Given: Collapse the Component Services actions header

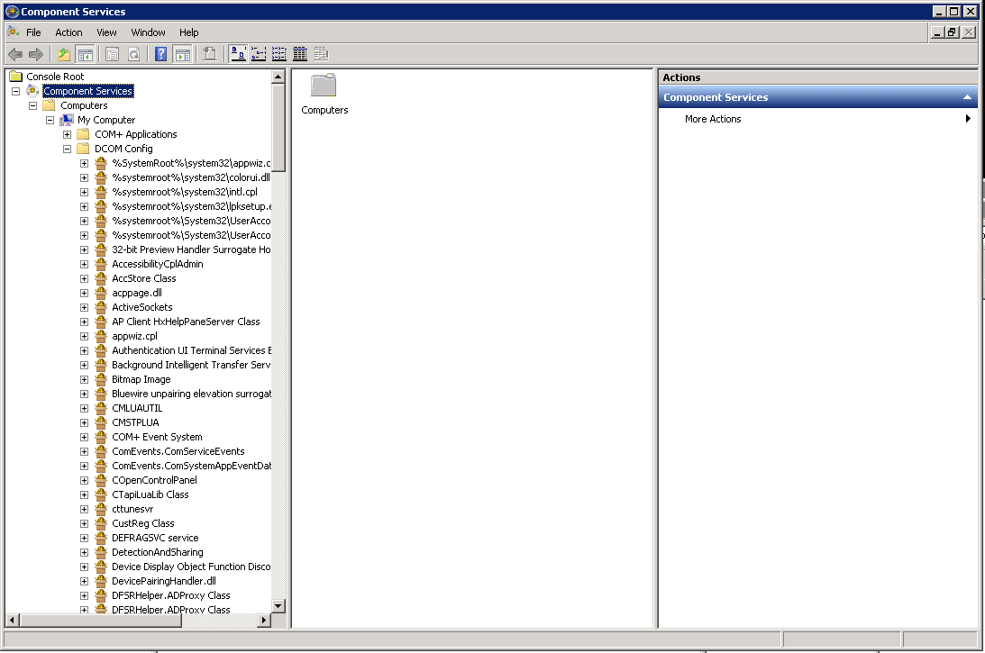Looking at the screenshot, I should coord(967,97).
